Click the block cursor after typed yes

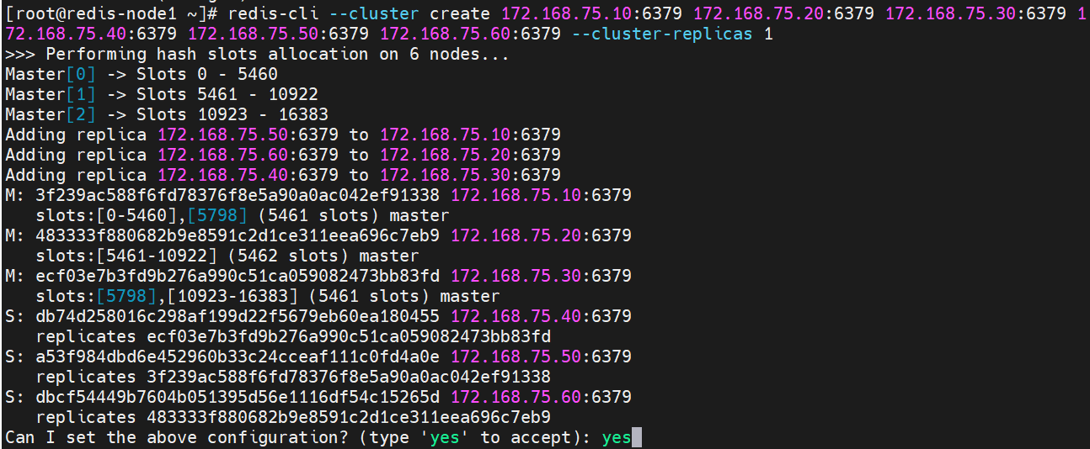click(638, 437)
